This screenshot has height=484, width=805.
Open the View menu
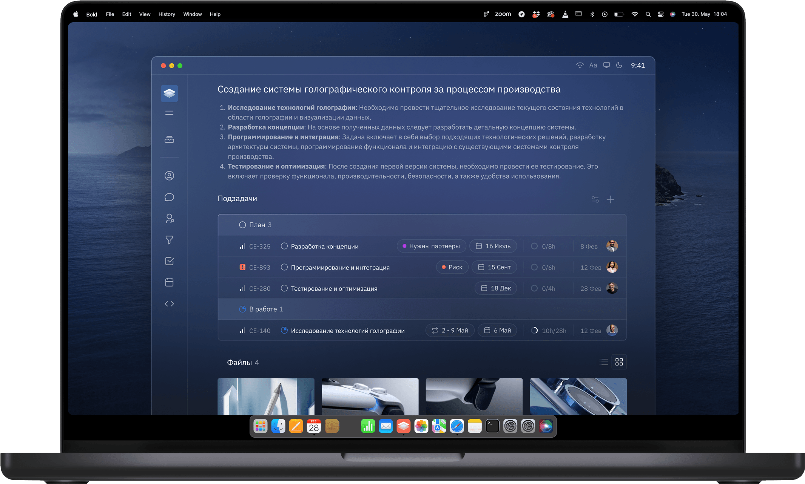click(x=145, y=14)
